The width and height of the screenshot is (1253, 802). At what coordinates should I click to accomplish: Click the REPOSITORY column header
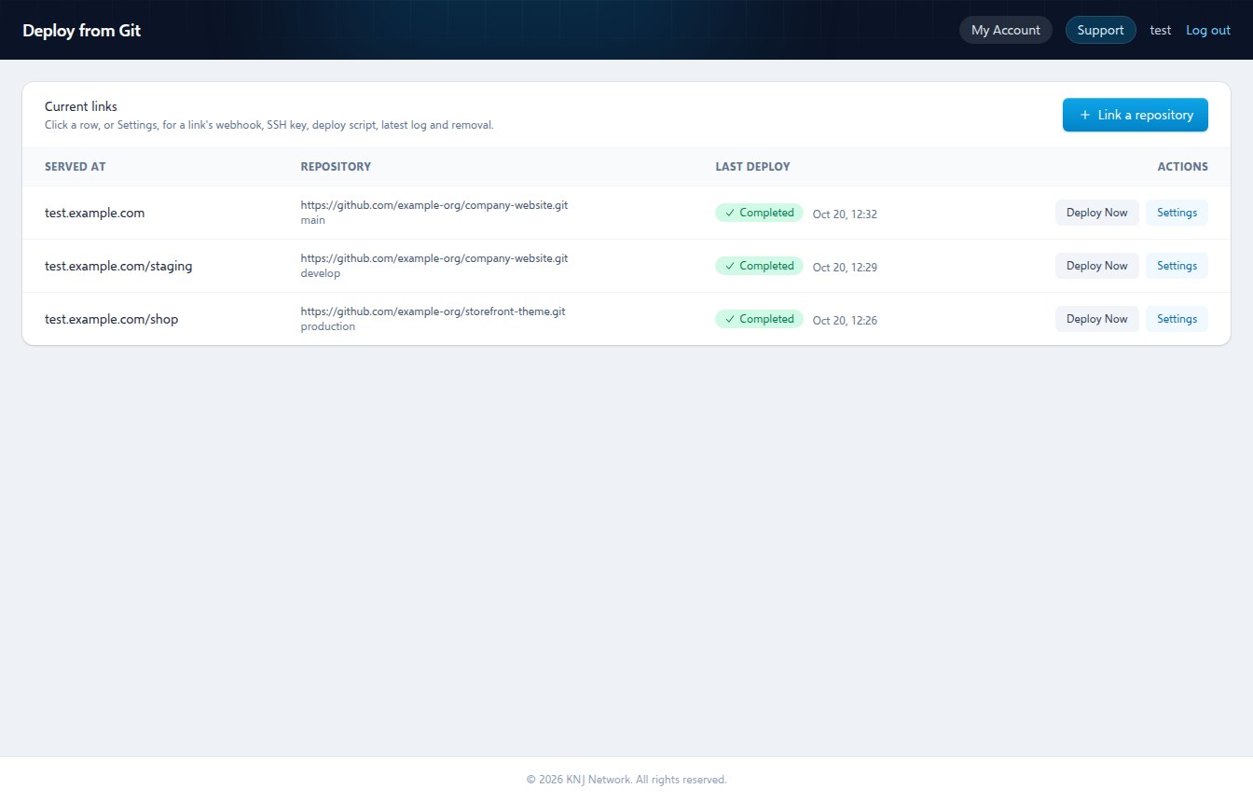click(x=336, y=167)
